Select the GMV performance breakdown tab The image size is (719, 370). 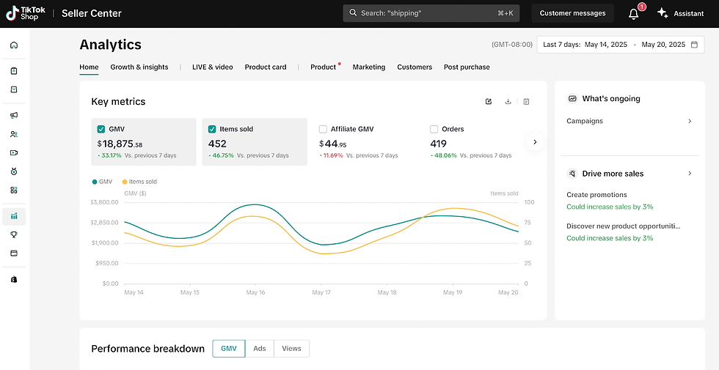tap(229, 349)
